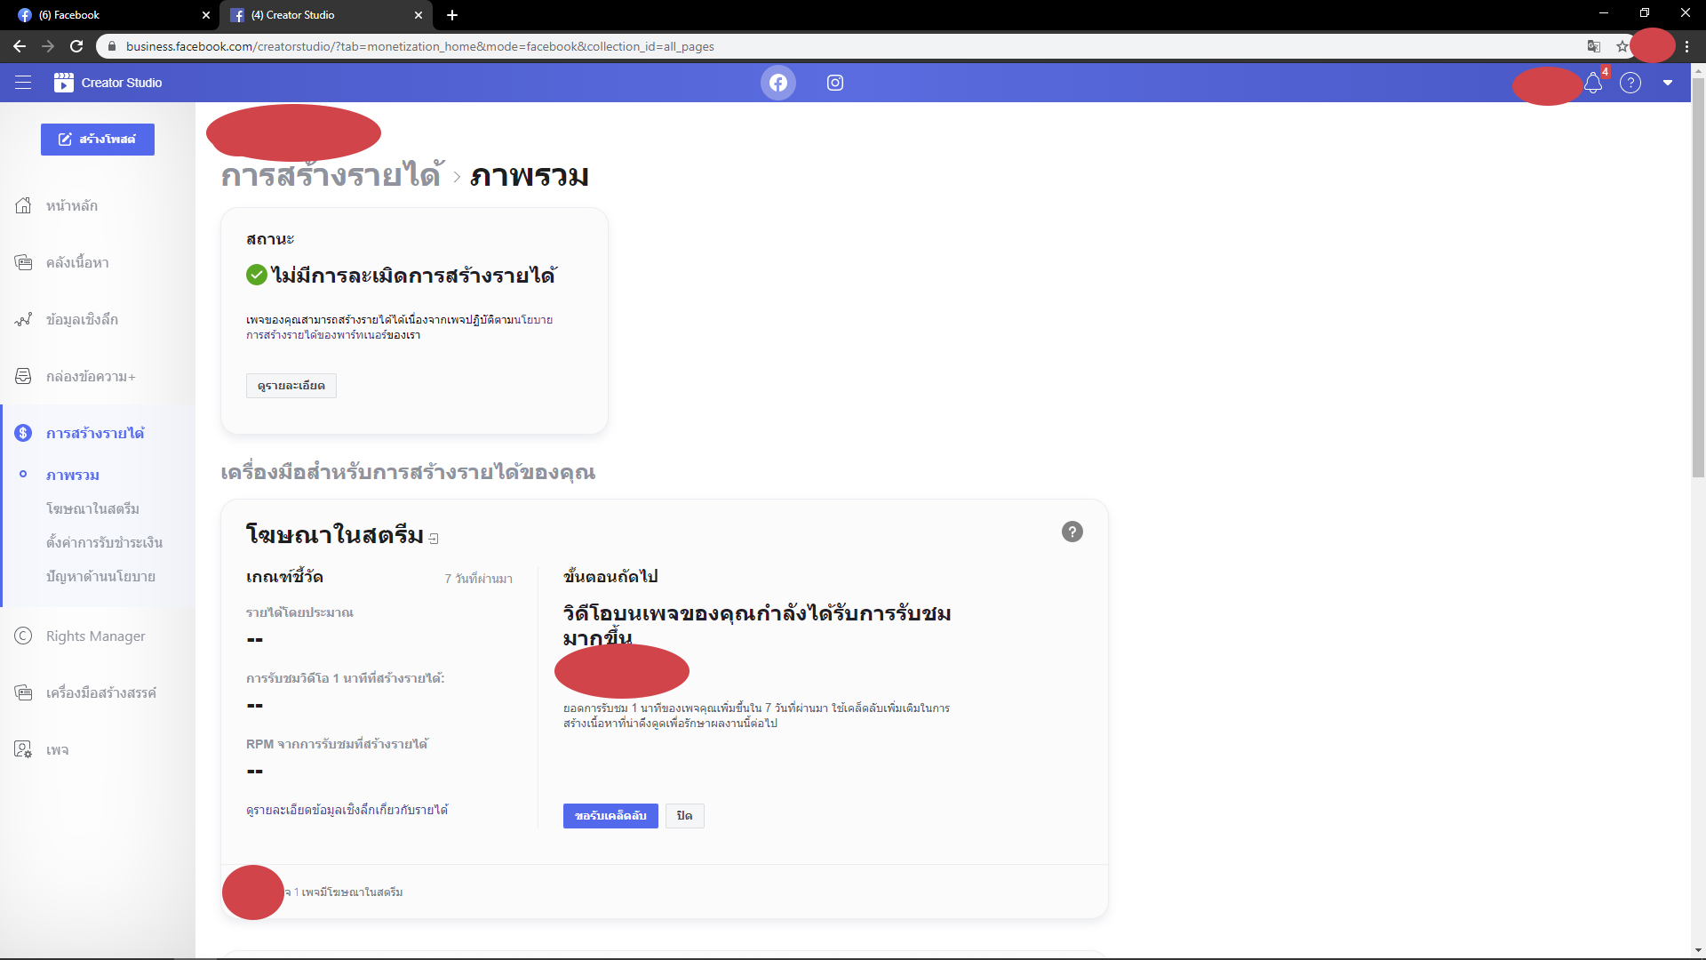This screenshot has height=960, width=1706.
Task: Click the ดูรายละเอียด status button
Action: click(291, 386)
